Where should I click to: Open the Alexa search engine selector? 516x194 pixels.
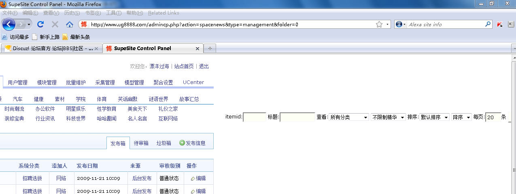coord(401,24)
